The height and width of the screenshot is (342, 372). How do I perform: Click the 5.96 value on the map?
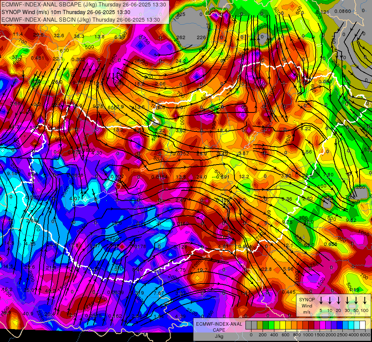(x=288, y=269)
